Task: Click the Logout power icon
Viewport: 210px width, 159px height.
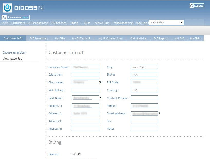Action: pos(191,6)
